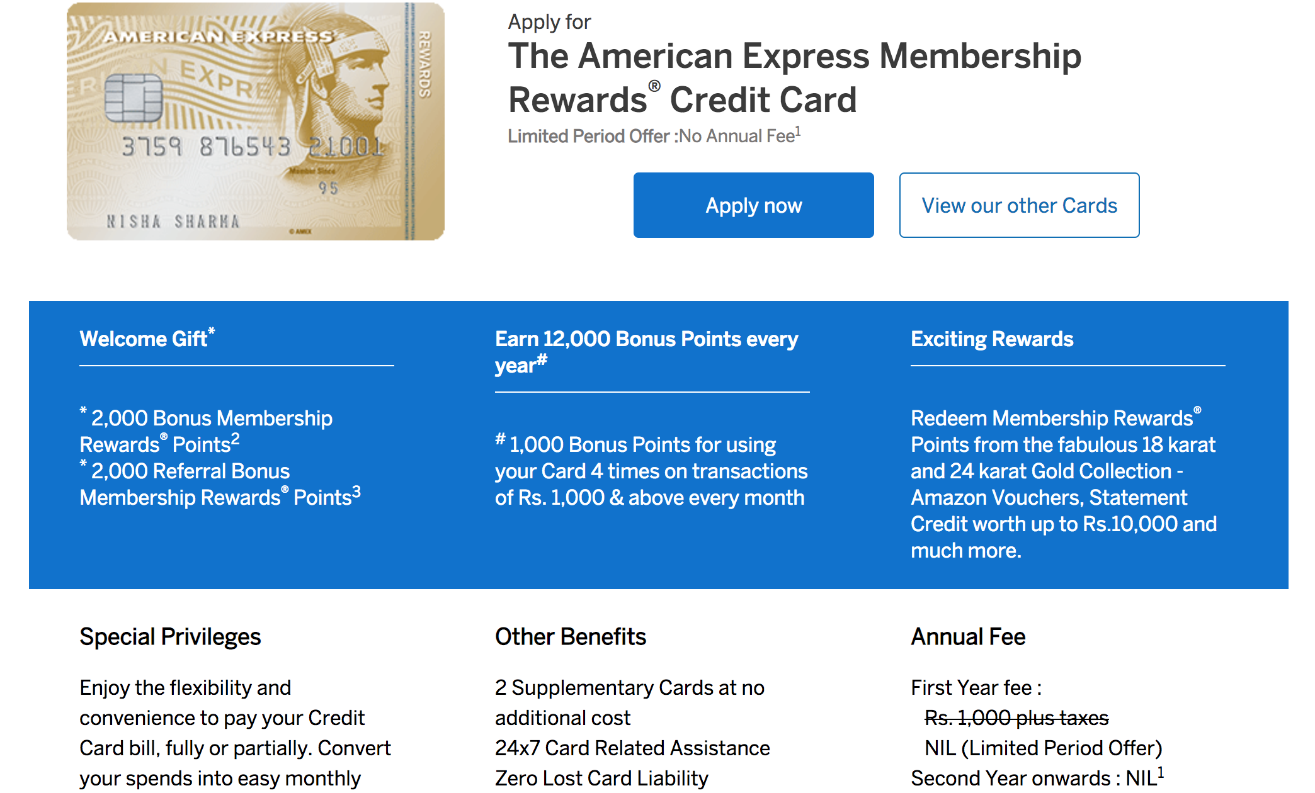Screen dimensions: 1315x793
Task: Click the 2 Supplementary Cards benefit text
Action: click(630, 688)
